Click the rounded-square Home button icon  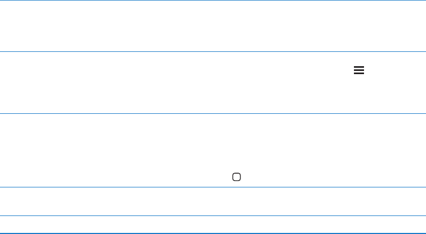(x=237, y=176)
